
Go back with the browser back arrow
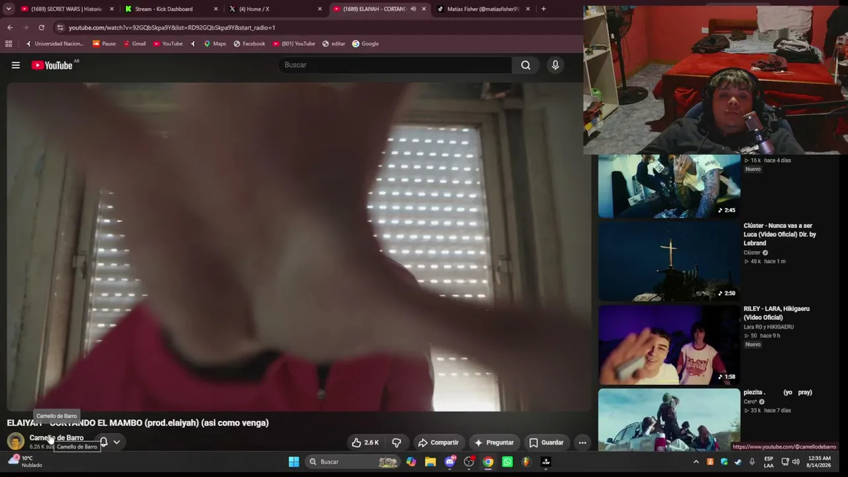coord(10,28)
